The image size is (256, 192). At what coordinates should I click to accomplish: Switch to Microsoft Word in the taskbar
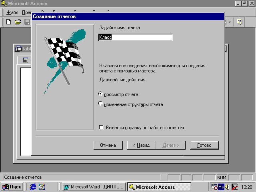coord(94,187)
